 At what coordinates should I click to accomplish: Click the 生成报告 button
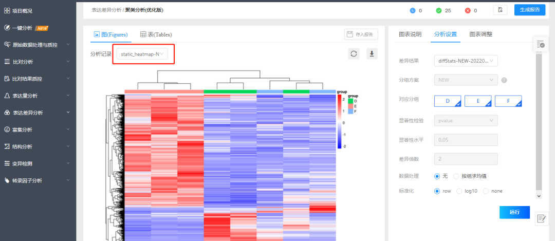[530, 10]
